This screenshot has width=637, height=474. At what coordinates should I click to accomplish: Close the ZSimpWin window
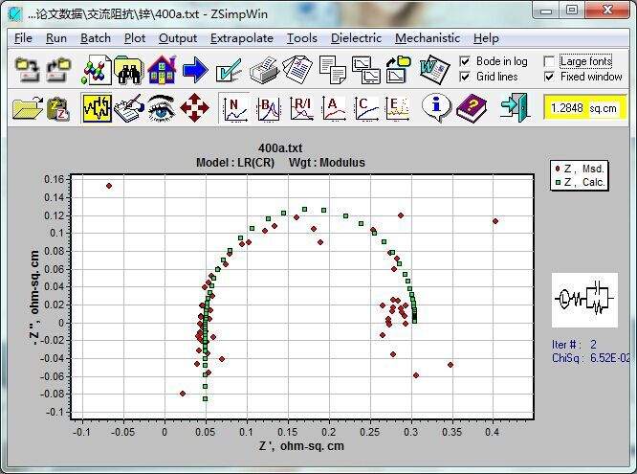[607, 11]
